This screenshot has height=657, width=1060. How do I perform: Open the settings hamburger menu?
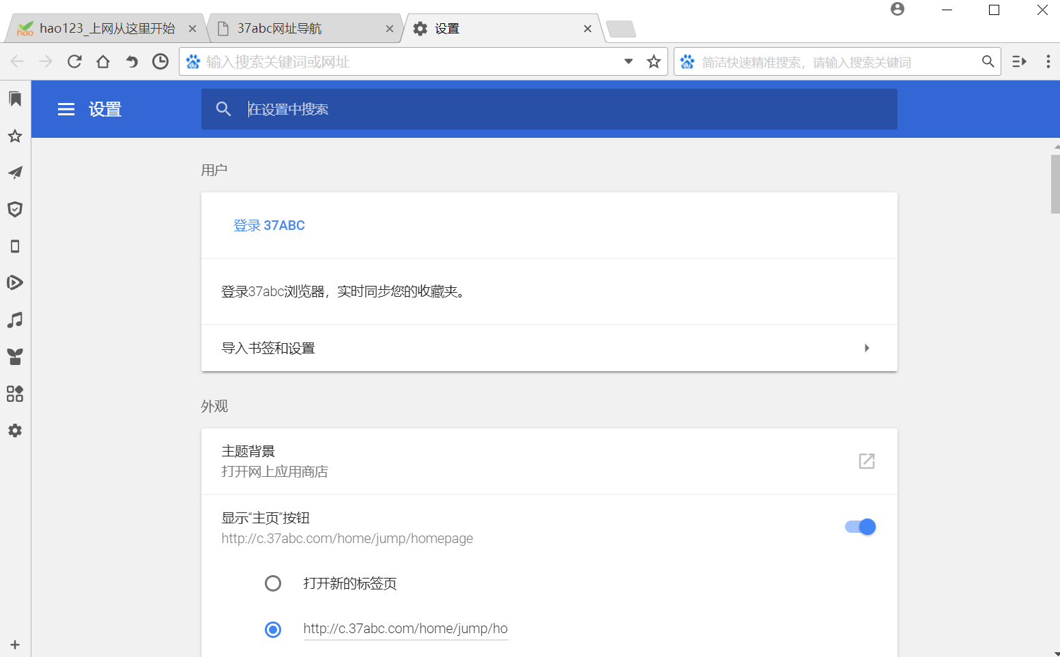point(66,109)
